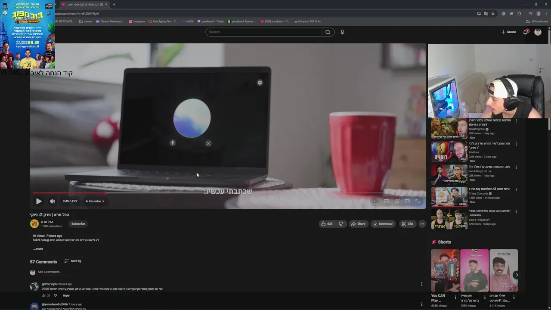Open options menu for the first comment
Image resolution: width=551 pixels, height=310 pixels.
(x=422, y=284)
